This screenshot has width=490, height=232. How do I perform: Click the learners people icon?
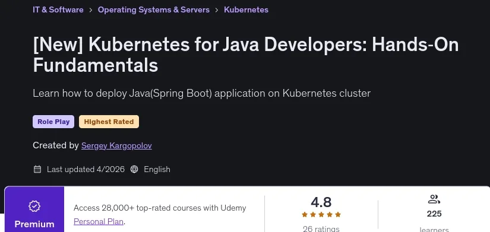434,199
